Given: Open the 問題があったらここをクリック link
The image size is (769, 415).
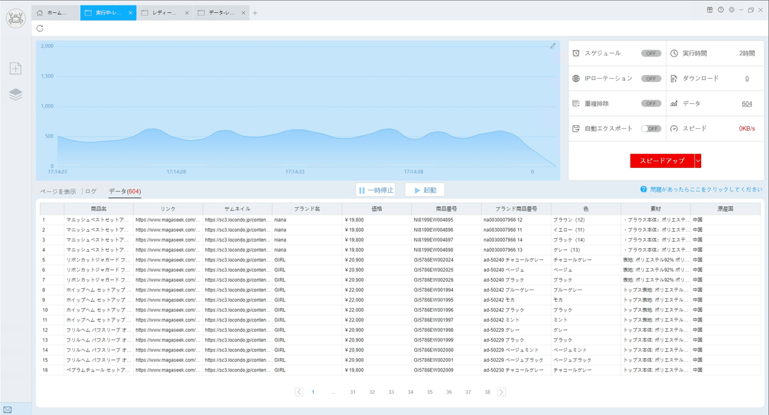Looking at the screenshot, I should point(706,190).
